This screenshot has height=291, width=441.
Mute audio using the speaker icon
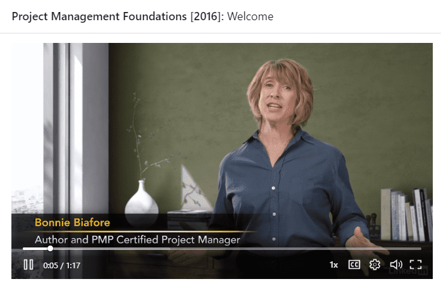pos(396,264)
